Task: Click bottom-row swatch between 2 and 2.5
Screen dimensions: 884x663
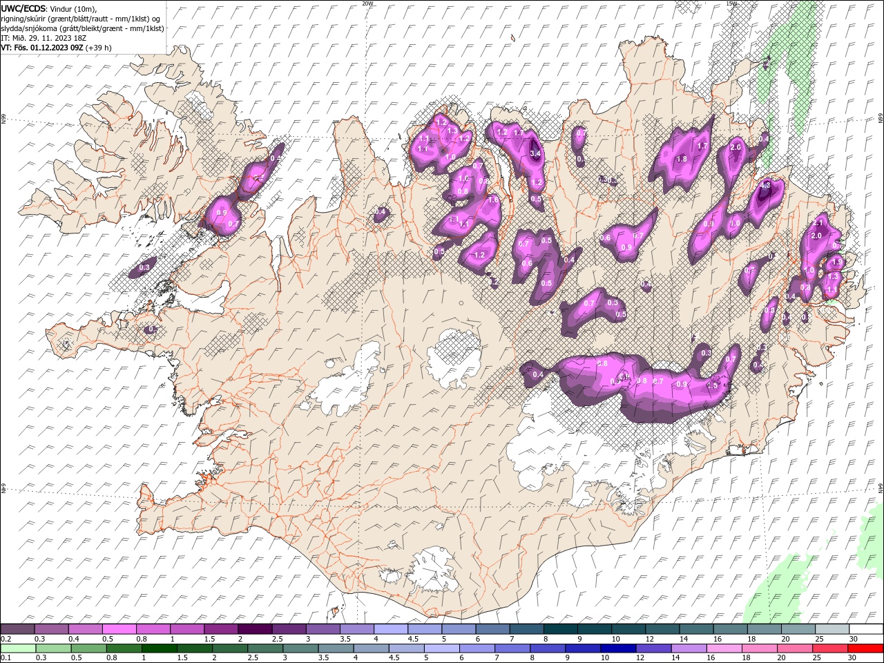Action: [230, 648]
